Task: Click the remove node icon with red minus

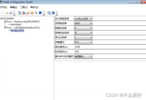Action: coord(24,13)
